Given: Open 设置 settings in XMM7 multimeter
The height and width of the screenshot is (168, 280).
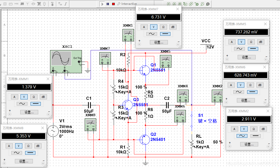Looking at the screenshot, I should click(x=159, y=42).
